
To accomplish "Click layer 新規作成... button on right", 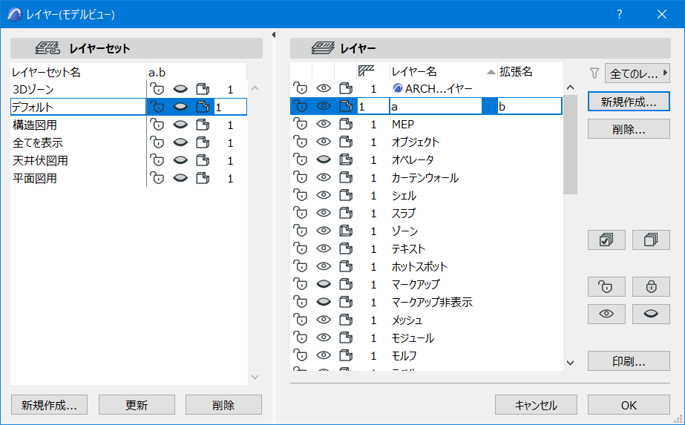I will [629, 102].
